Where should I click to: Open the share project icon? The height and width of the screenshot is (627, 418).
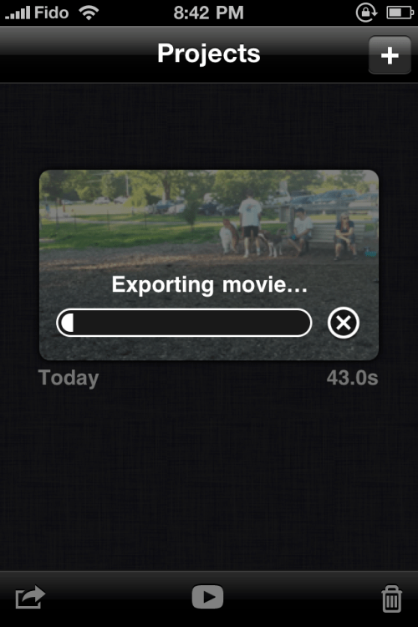(30, 598)
